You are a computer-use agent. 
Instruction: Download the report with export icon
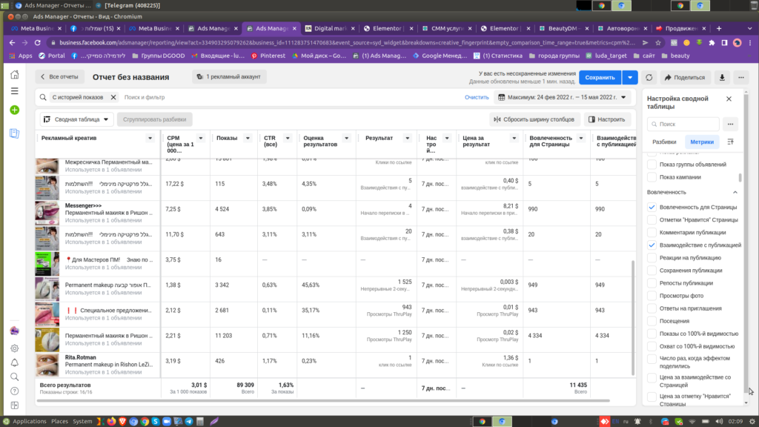tap(721, 77)
